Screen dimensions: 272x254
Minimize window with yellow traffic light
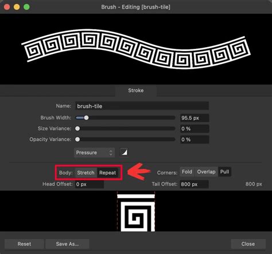(x=17, y=7)
